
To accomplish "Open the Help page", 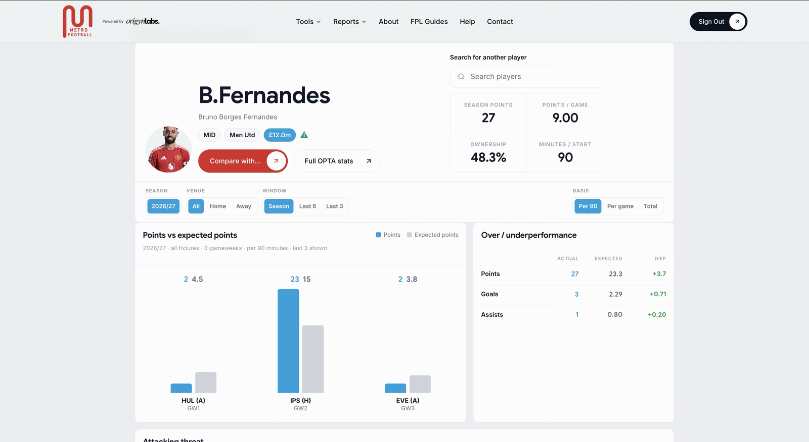I will tap(467, 22).
